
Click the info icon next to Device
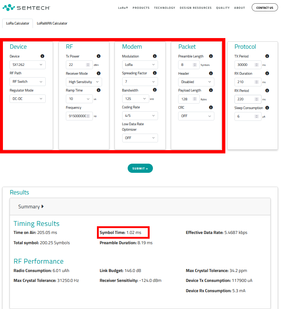(x=42, y=56)
